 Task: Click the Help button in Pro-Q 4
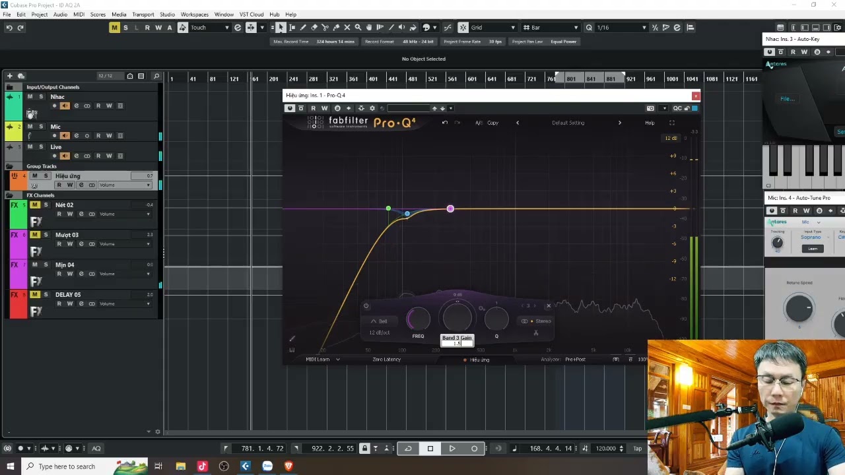[x=650, y=123]
